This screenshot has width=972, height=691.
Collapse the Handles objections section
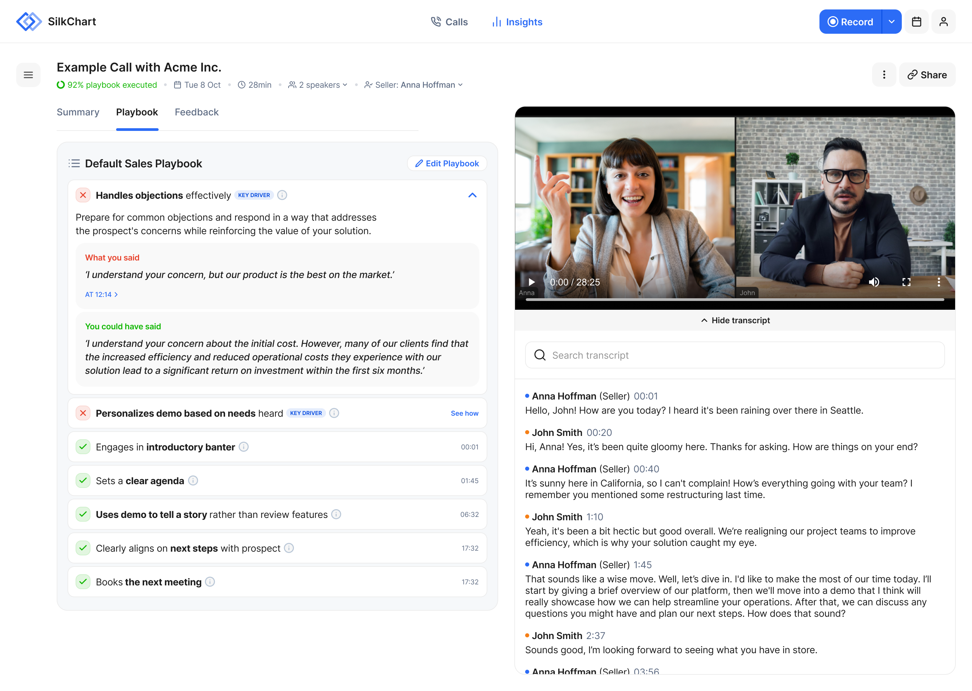[x=472, y=195]
